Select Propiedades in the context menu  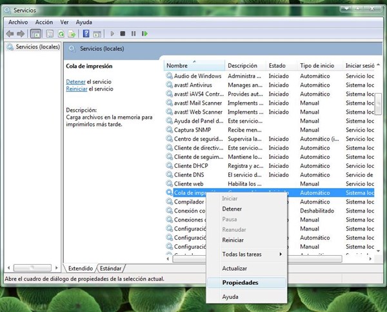click(x=240, y=283)
